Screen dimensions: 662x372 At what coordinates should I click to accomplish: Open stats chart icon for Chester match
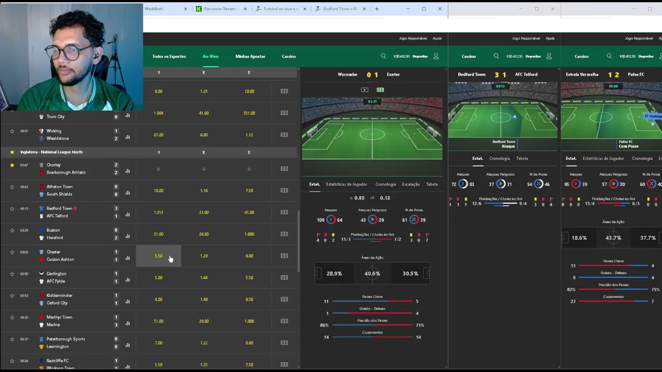pos(127,258)
